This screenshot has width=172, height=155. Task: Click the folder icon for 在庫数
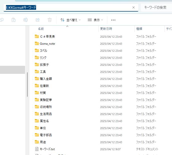37,86
